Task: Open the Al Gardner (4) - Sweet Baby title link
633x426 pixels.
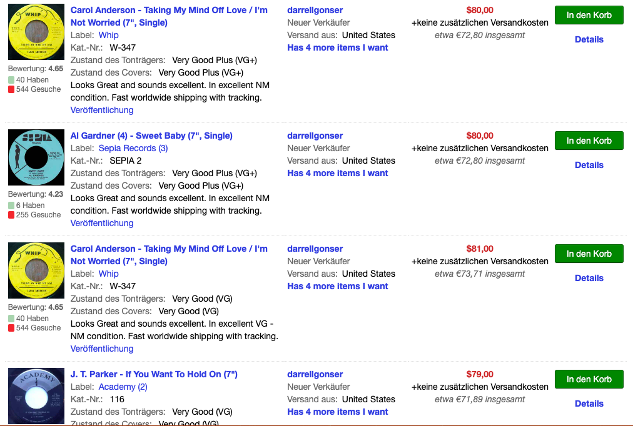Action: click(x=151, y=136)
